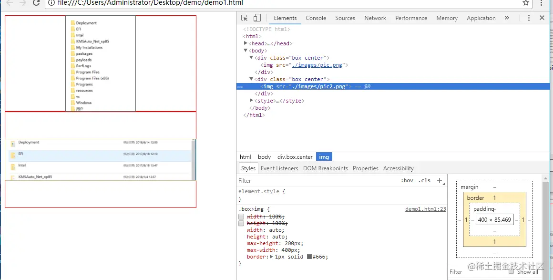The height and width of the screenshot is (280, 553).
Task: Switch to the Elements tab
Action: 285,18
